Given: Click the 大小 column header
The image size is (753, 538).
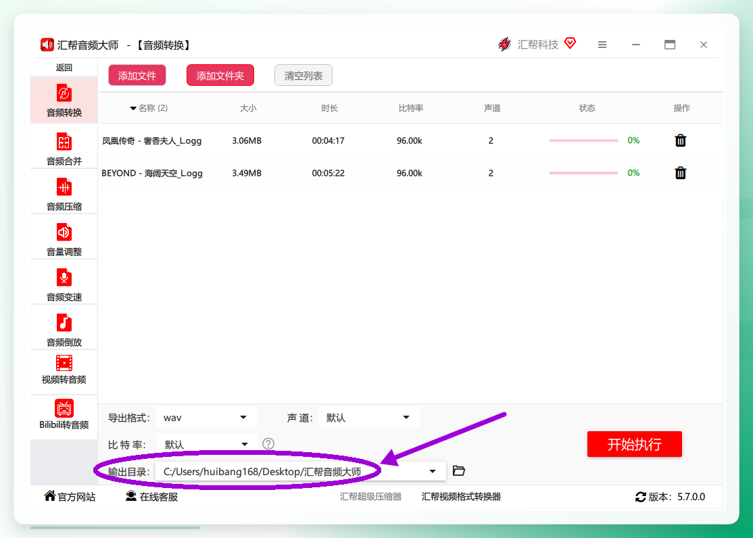Looking at the screenshot, I should pos(248,108).
